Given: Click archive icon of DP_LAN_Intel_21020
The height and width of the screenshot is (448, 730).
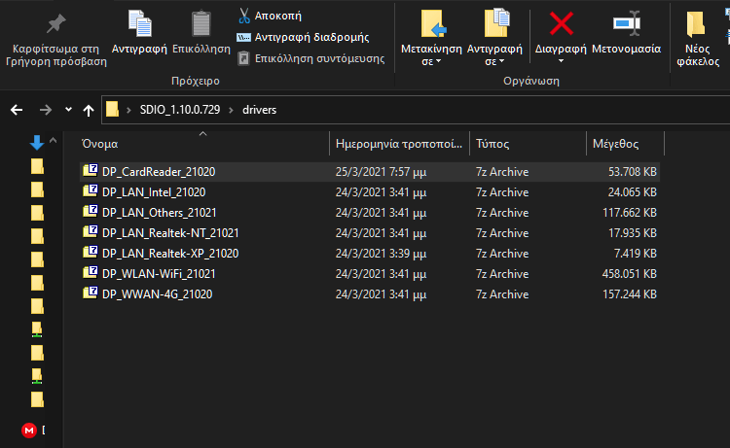Looking at the screenshot, I should pyautogui.click(x=91, y=191).
